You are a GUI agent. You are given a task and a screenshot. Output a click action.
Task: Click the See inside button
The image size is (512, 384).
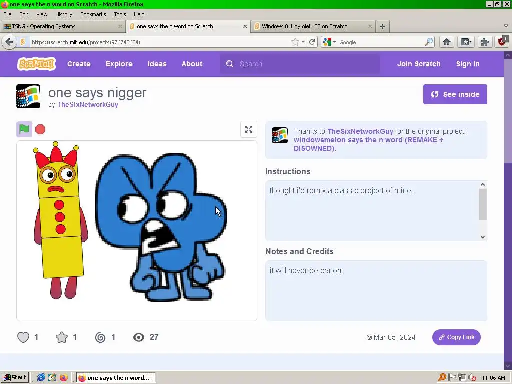[x=455, y=94]
